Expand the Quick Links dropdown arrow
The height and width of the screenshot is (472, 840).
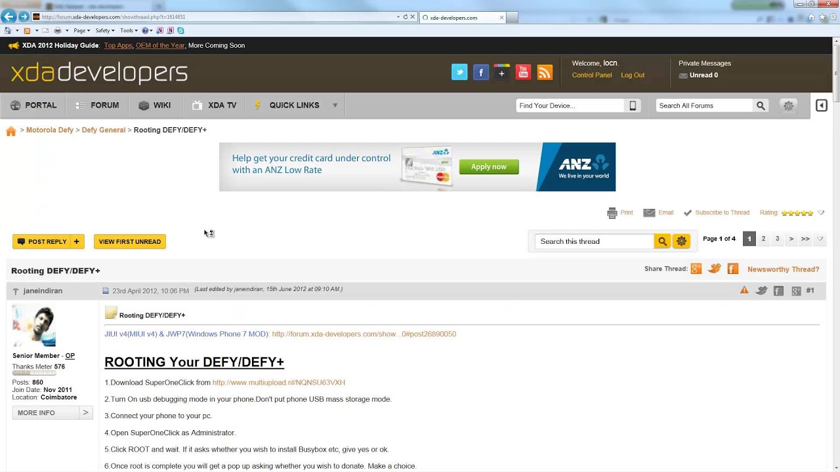pos(335,106)
